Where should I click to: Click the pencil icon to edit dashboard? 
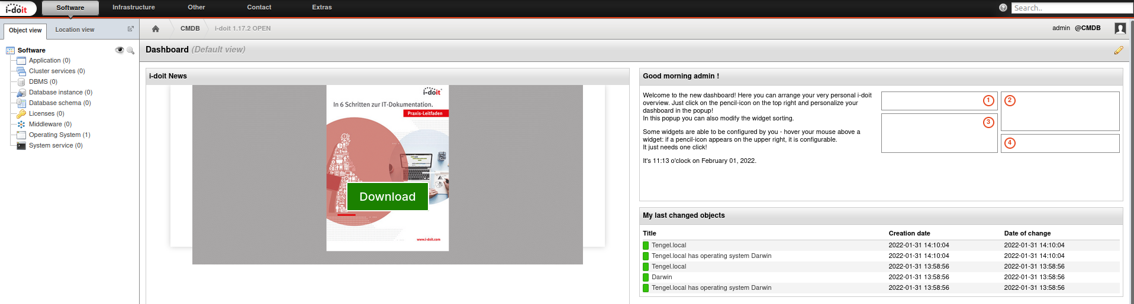point(1118,51)
